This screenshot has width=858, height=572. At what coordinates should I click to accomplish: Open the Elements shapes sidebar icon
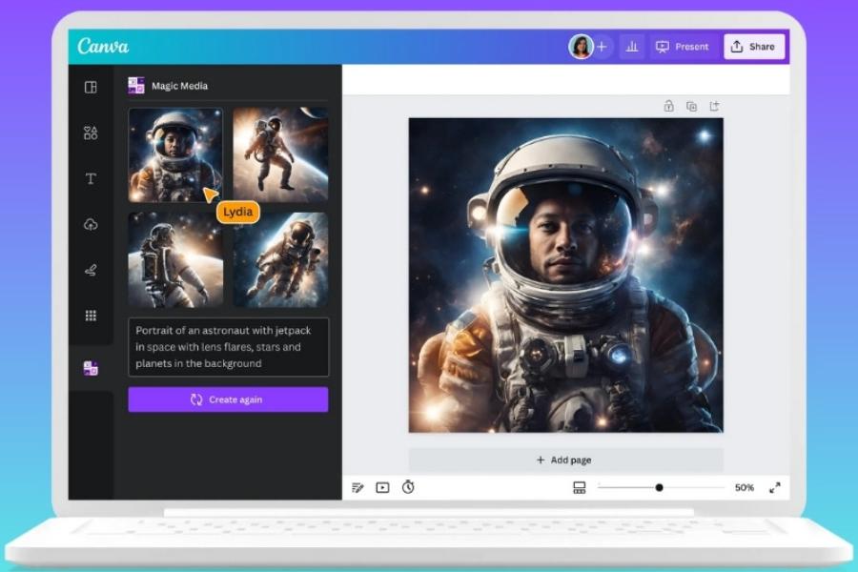click(x=91, y=133)
